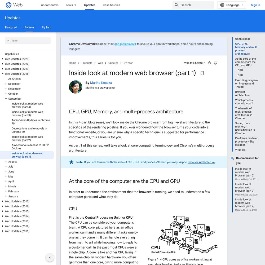Jump to Which process controls what?
Image resolution: width=265 pixels, height=265 pixels.
244,102
